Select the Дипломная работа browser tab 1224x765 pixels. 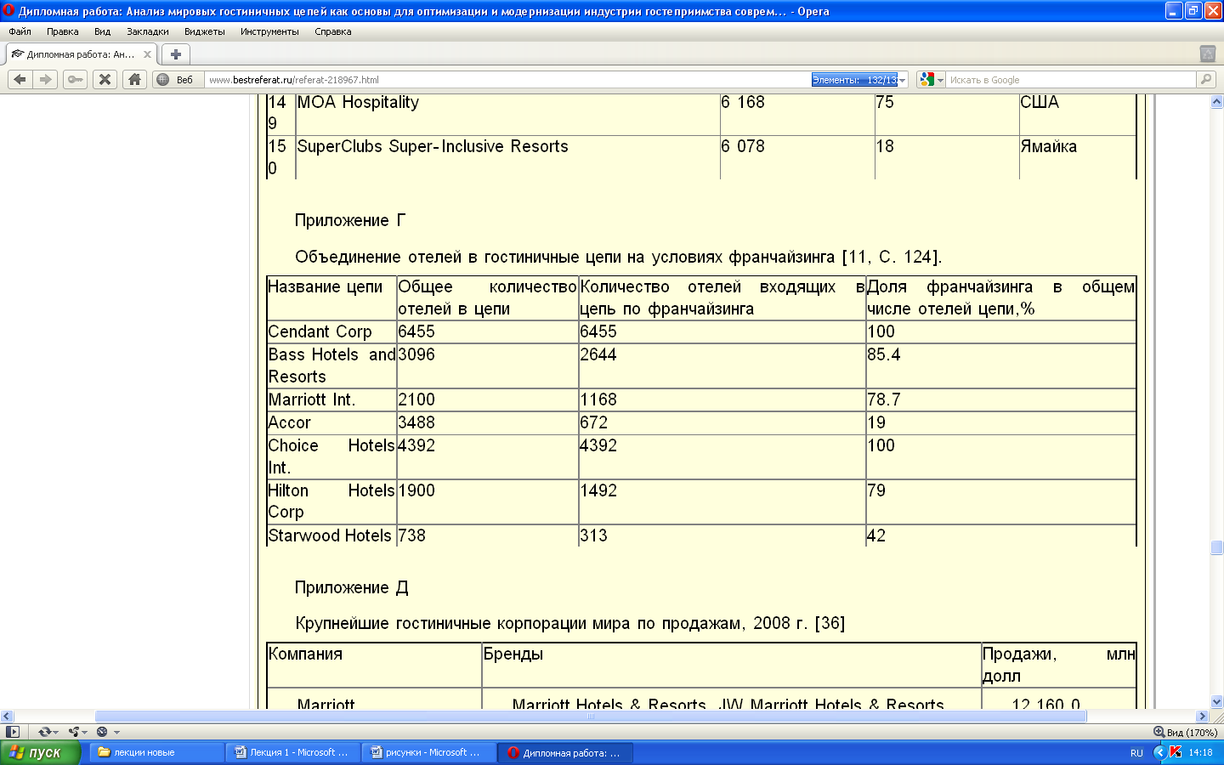point(81,54)
